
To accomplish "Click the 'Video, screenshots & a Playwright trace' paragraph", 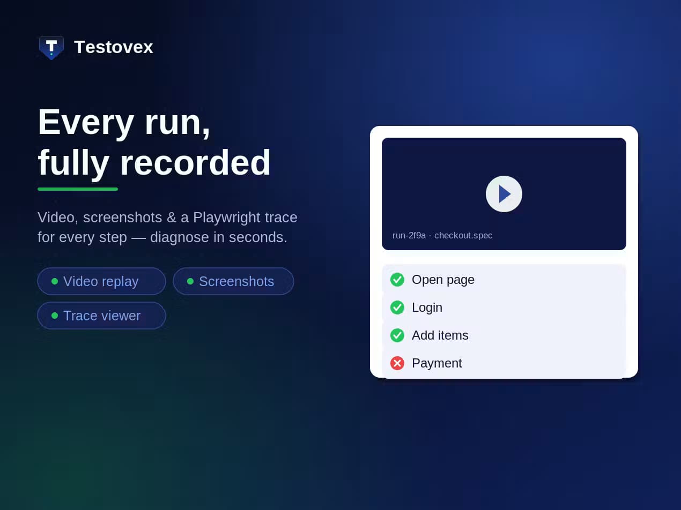I will pos(167,227).
